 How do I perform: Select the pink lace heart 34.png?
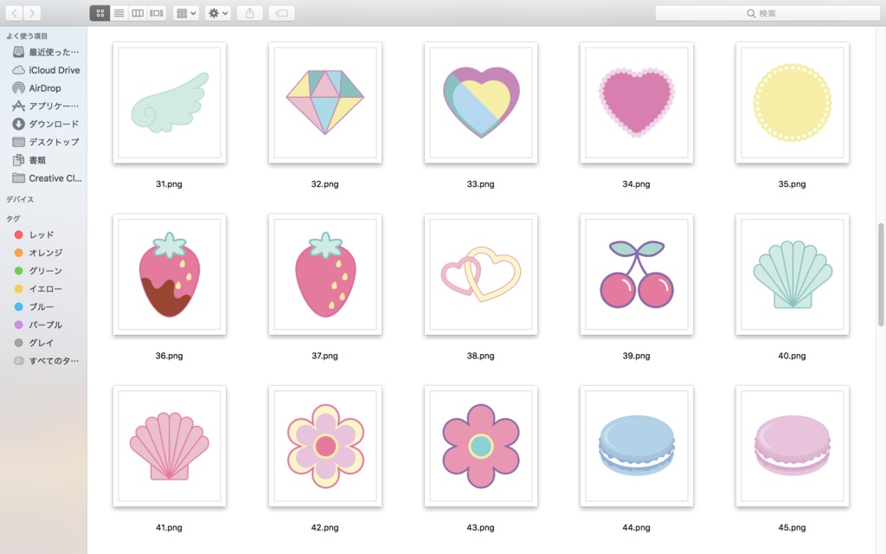click(x=636, y=103)
